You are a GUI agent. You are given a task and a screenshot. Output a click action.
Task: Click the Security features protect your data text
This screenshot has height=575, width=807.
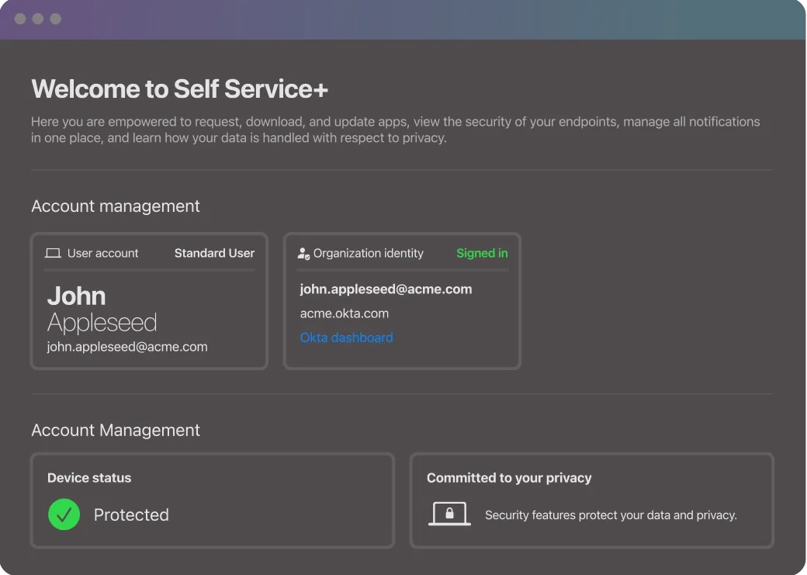611,515
